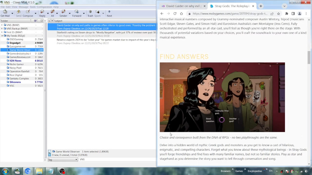Open the Message menu
This screenshot has height=175, width=312.
23,7
